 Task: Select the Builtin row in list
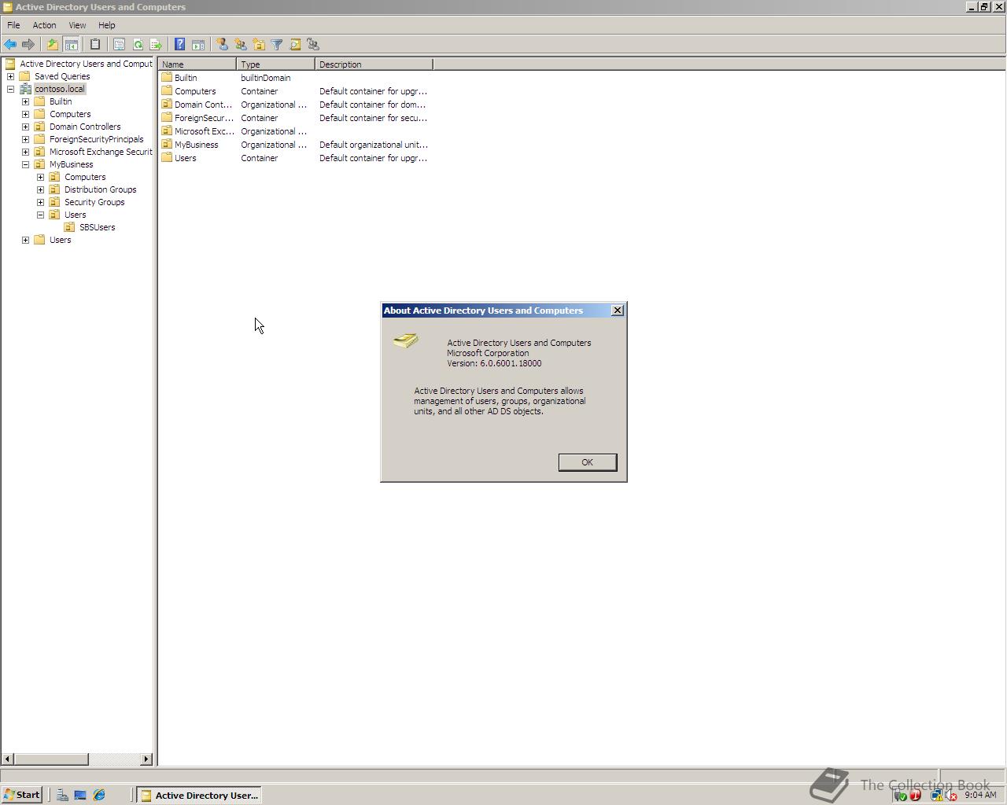(295, 78)
